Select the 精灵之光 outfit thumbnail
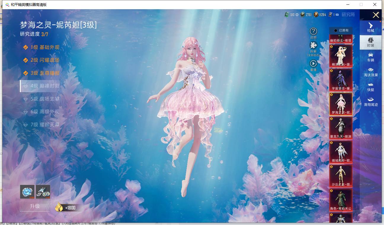This screenshot has width=384, height=225. pyautogui.click(x=341, y=56)
